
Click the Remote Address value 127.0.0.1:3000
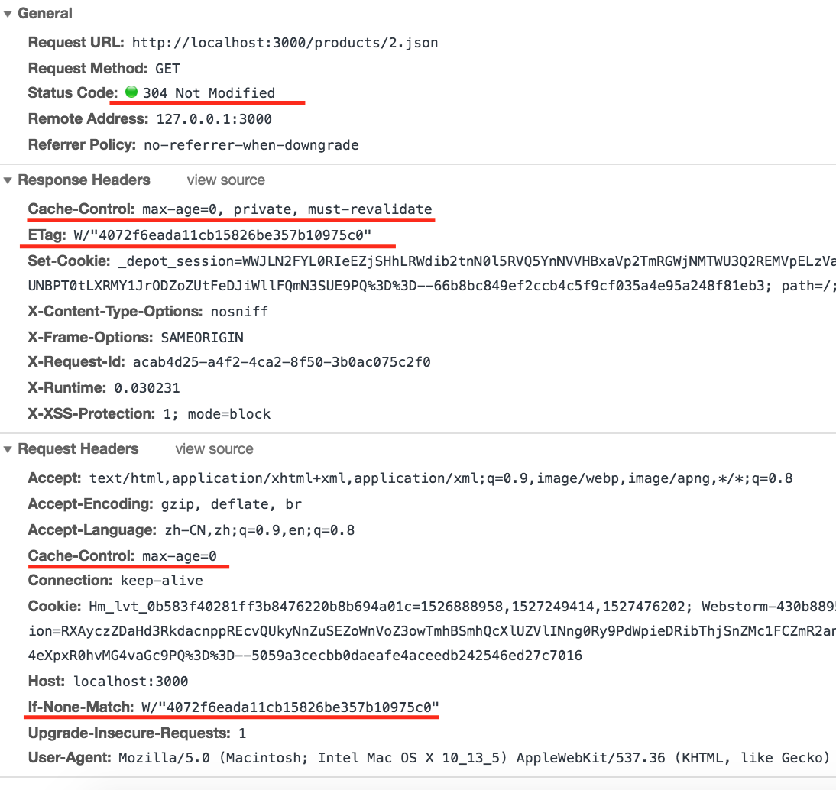[x=214, y=119]
